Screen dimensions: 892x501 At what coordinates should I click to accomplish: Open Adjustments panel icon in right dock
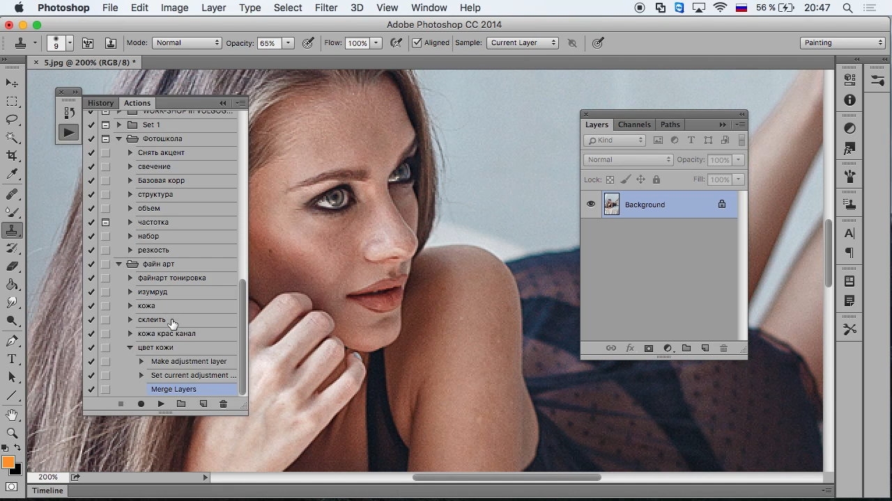coord(849,128)
